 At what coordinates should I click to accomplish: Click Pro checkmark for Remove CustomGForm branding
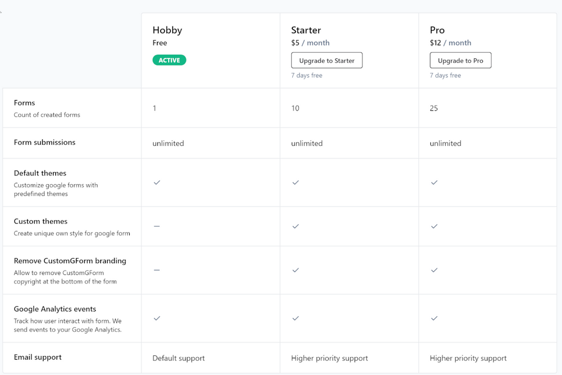tap(434, 270)
